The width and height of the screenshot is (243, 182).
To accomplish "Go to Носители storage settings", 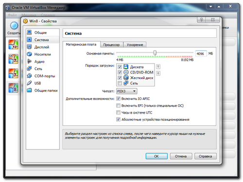I will coord(42,54).
